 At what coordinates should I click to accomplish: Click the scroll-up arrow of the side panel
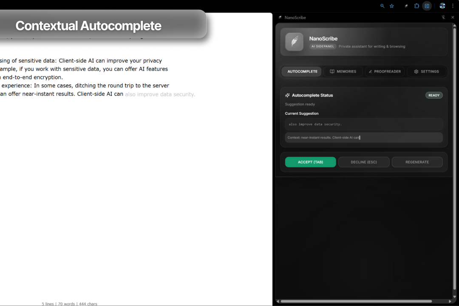pyautogui.click(x=455, y=25)
